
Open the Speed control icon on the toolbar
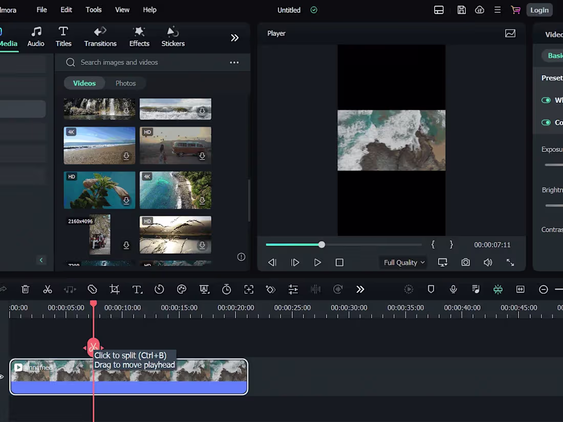coord(159,289)
